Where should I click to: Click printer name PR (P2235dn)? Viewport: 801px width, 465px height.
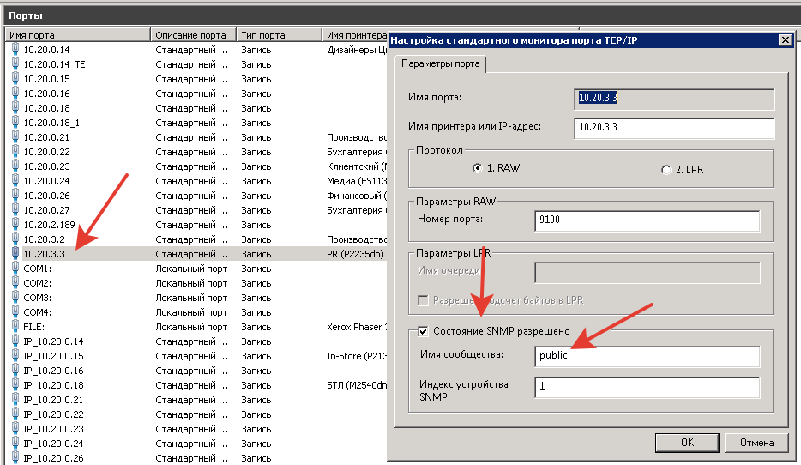(x=355, y=254)
